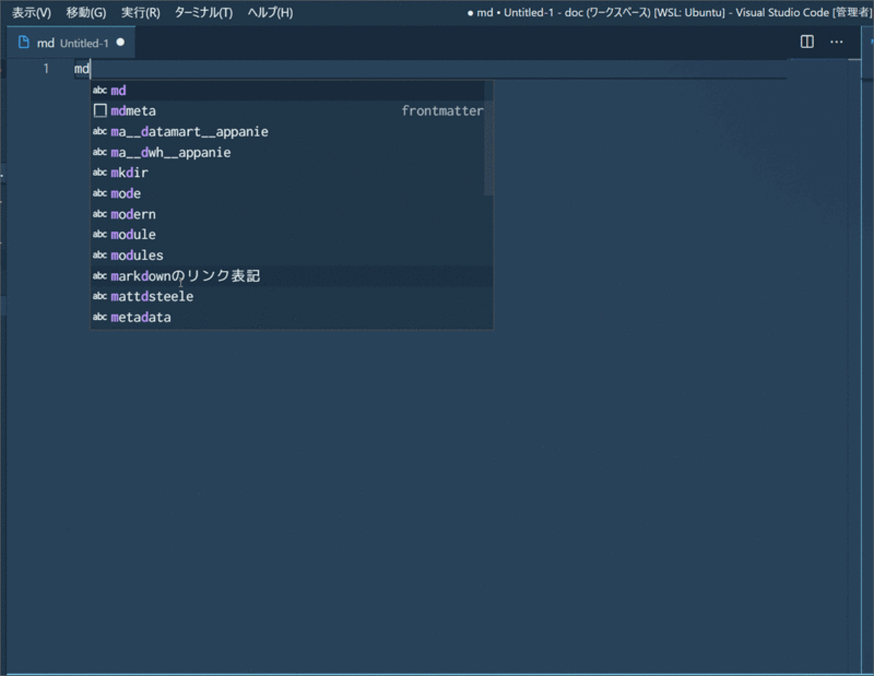Click the file icon on Untitled-1 tab
Image resolution: width=874 pixels, height=676 pixels.
click(24, 42)
